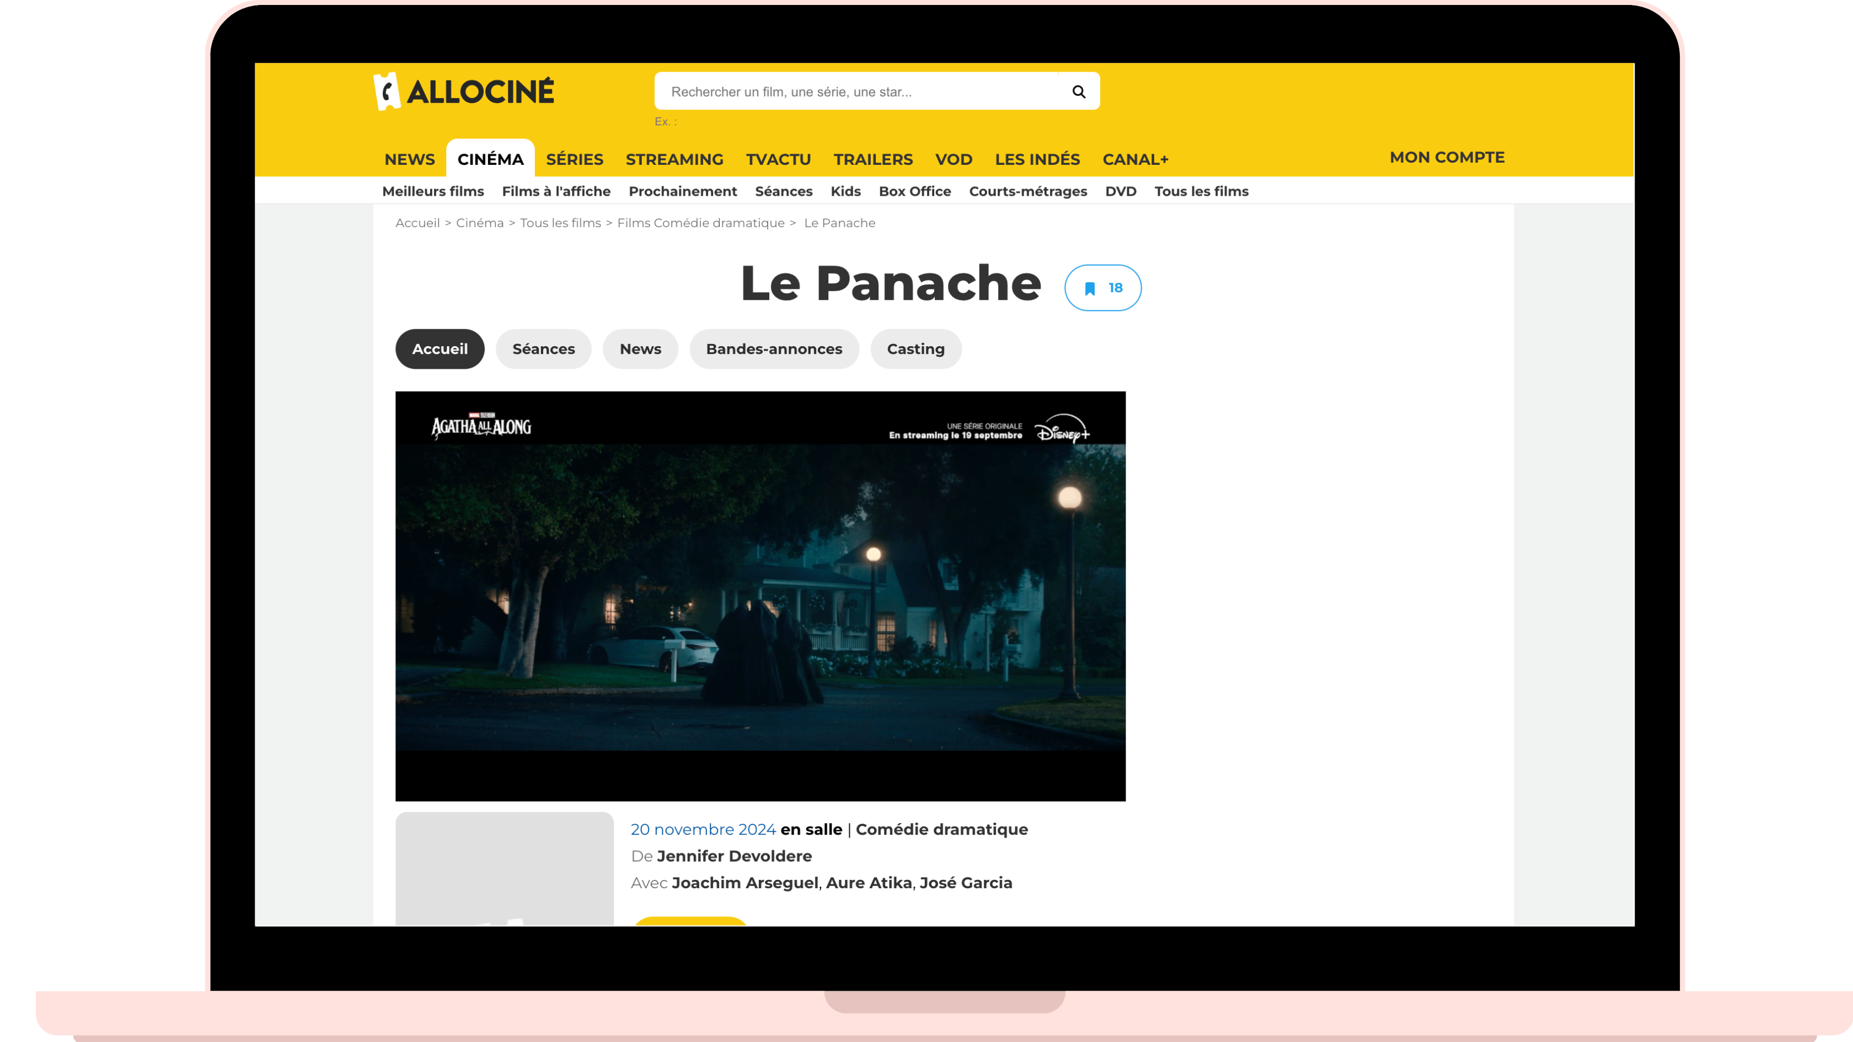Click the AlloCiné ticket logo icon
This screenshot has width=1853, height=1042.
coord(387,92)
